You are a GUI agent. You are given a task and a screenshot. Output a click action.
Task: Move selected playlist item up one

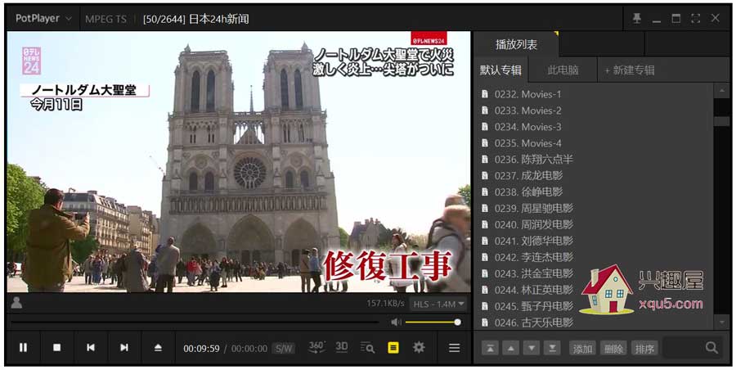(510, 349)
